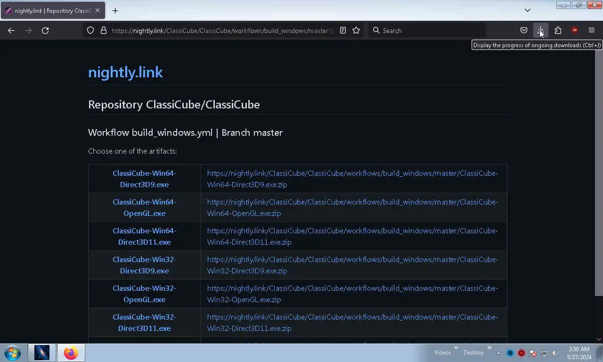The width and height of the screenshot is (603, 362).
Task: Open the Win64-OpenGL.exe.zip URL link
Action: tap(352, 207)
